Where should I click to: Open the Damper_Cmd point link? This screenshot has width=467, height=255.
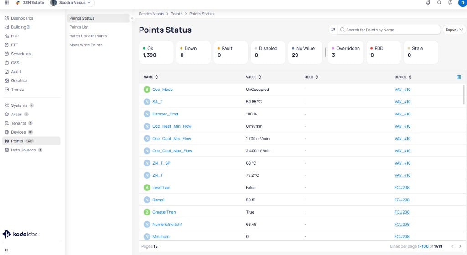[165, 114]
